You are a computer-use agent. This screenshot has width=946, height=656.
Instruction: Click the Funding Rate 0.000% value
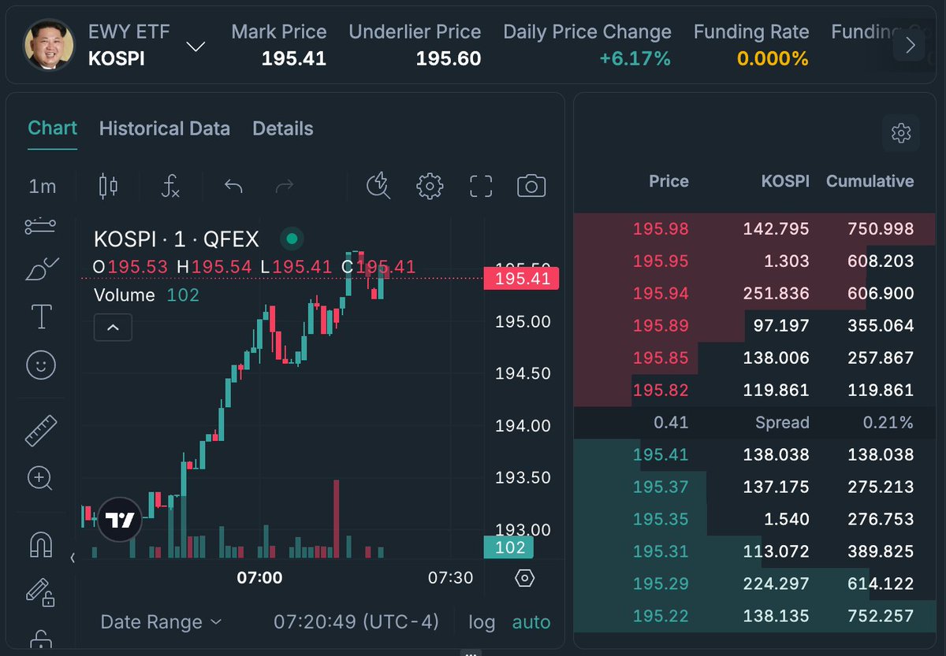coord(773,59)
